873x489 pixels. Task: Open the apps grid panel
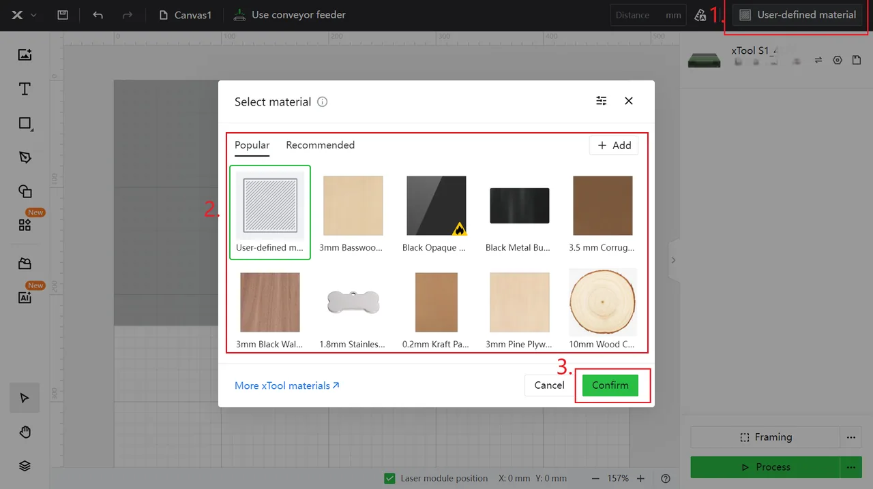click(x=25, y=225)
